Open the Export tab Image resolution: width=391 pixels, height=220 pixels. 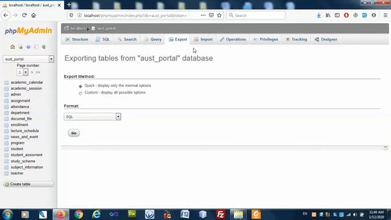[178, 39]
